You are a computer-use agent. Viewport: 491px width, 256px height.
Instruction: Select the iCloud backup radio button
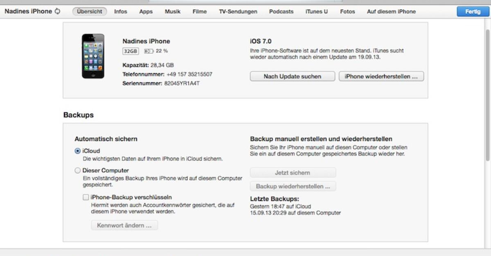[x=78, y=151]
